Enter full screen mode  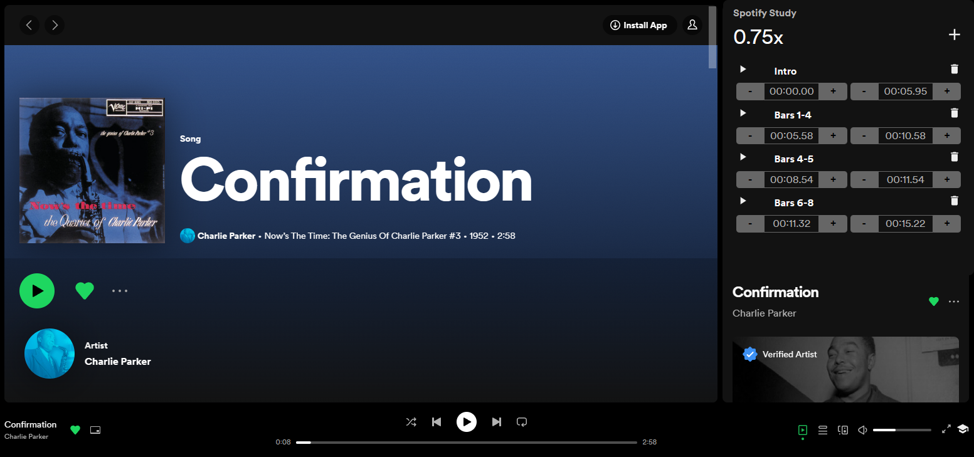click(946, 429)
